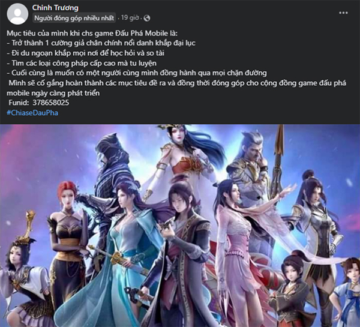Click the woman in the pink dress
The height and width of the screenshot is (327, 360).
click(x=239, y=241)
